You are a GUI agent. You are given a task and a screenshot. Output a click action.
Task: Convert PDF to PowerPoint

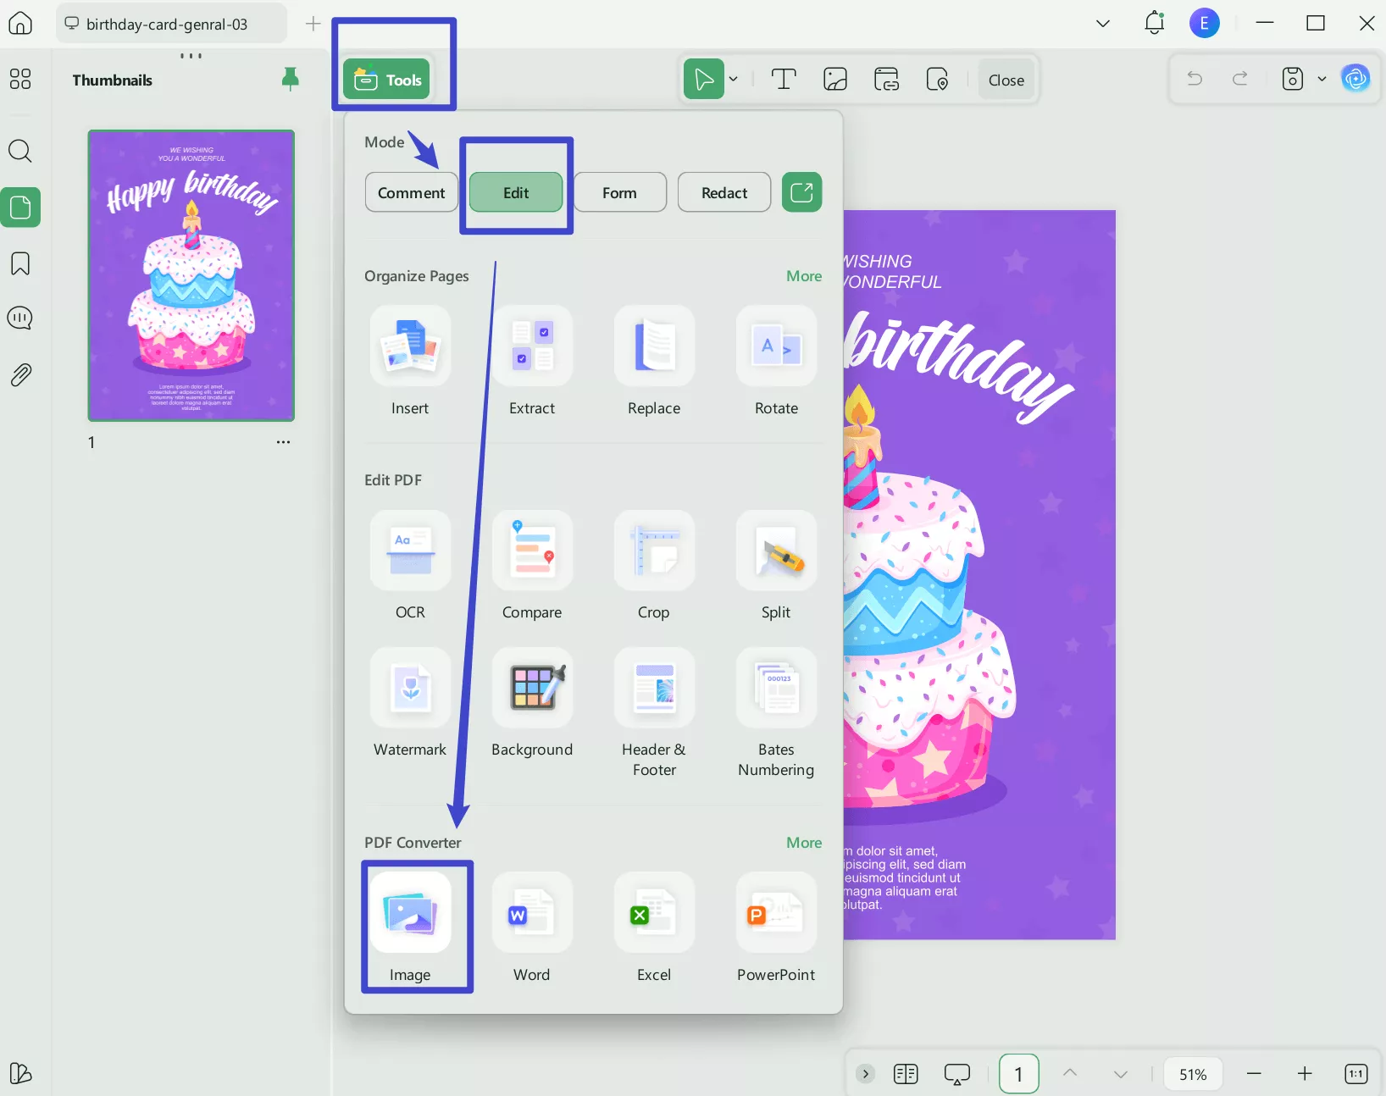tap(776, 928)
